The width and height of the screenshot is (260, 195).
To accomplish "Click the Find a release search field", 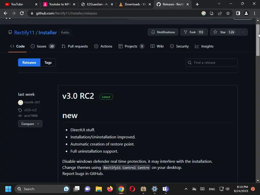I will click(212, 62).
